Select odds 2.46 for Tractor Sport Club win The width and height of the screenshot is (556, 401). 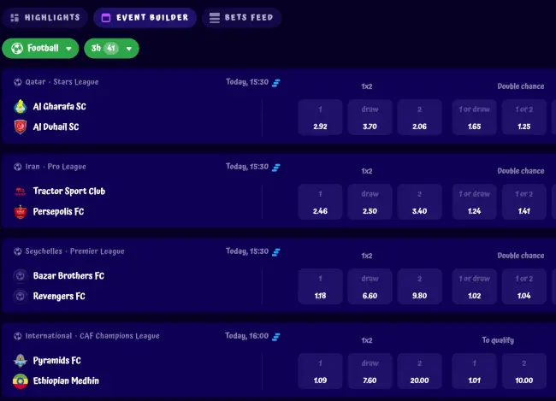[320, 202]
